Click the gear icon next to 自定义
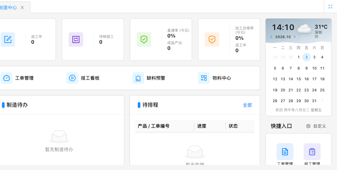The width and height of the screenshot is (337, 170). 308,126
